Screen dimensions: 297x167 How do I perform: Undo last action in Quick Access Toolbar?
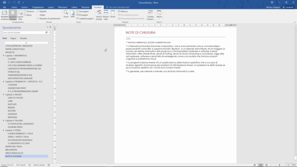point(9,2)
